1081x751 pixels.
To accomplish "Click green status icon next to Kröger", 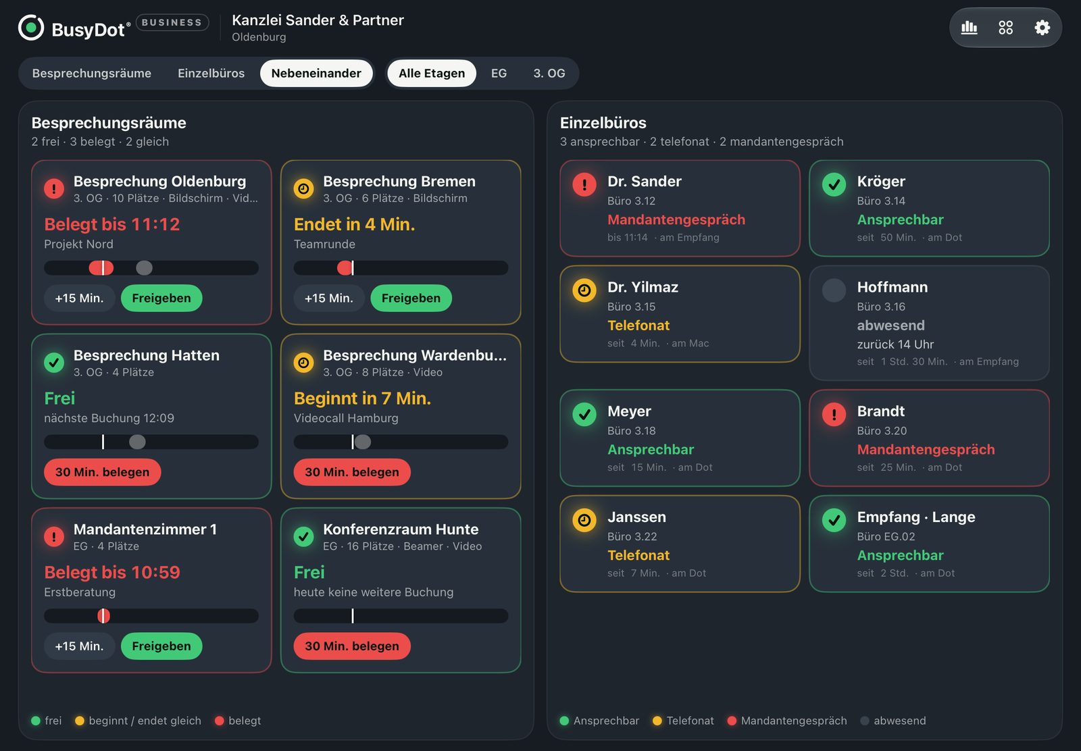I will [834, 184].
